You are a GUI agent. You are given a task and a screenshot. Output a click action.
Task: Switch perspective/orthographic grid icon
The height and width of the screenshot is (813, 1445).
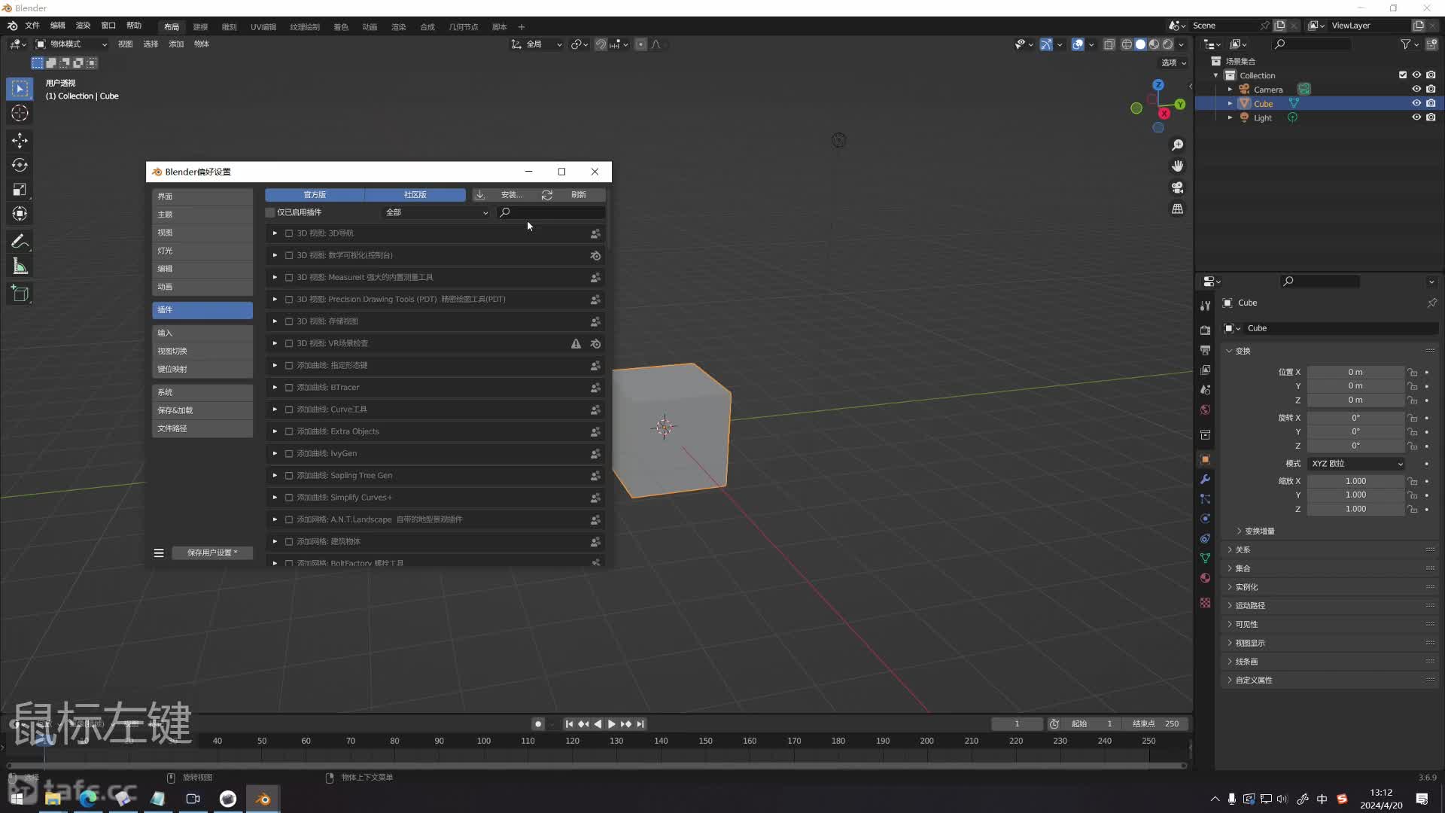pos(1178,209)
